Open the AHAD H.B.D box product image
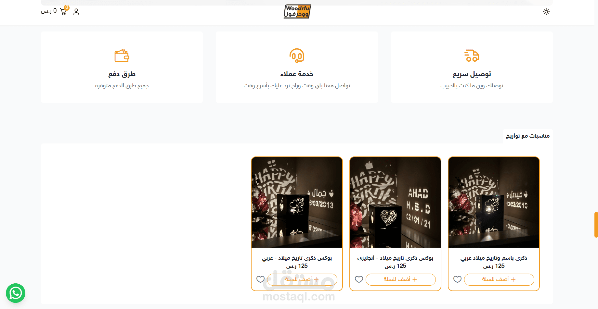 click(395, 203)
